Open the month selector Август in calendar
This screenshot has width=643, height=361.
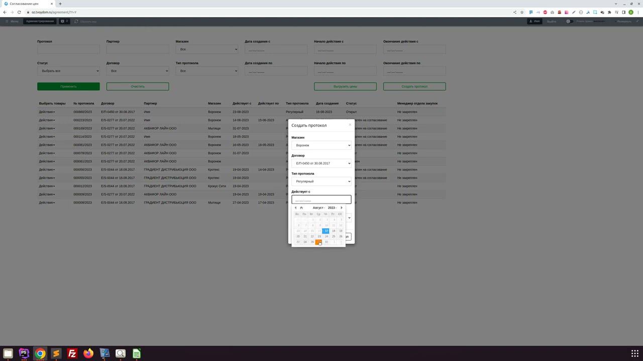(318, 208)
